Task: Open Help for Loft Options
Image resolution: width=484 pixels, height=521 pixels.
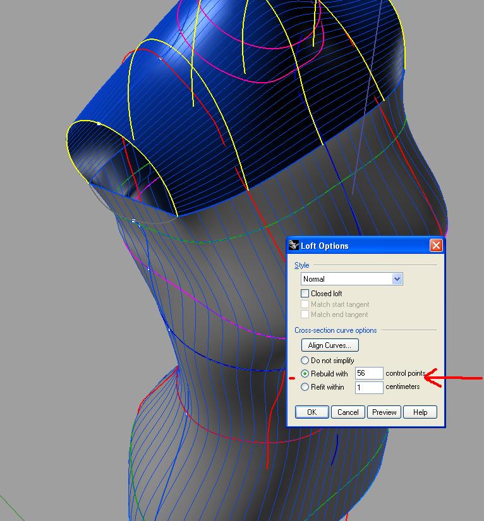Action: (x=420, y=412)
